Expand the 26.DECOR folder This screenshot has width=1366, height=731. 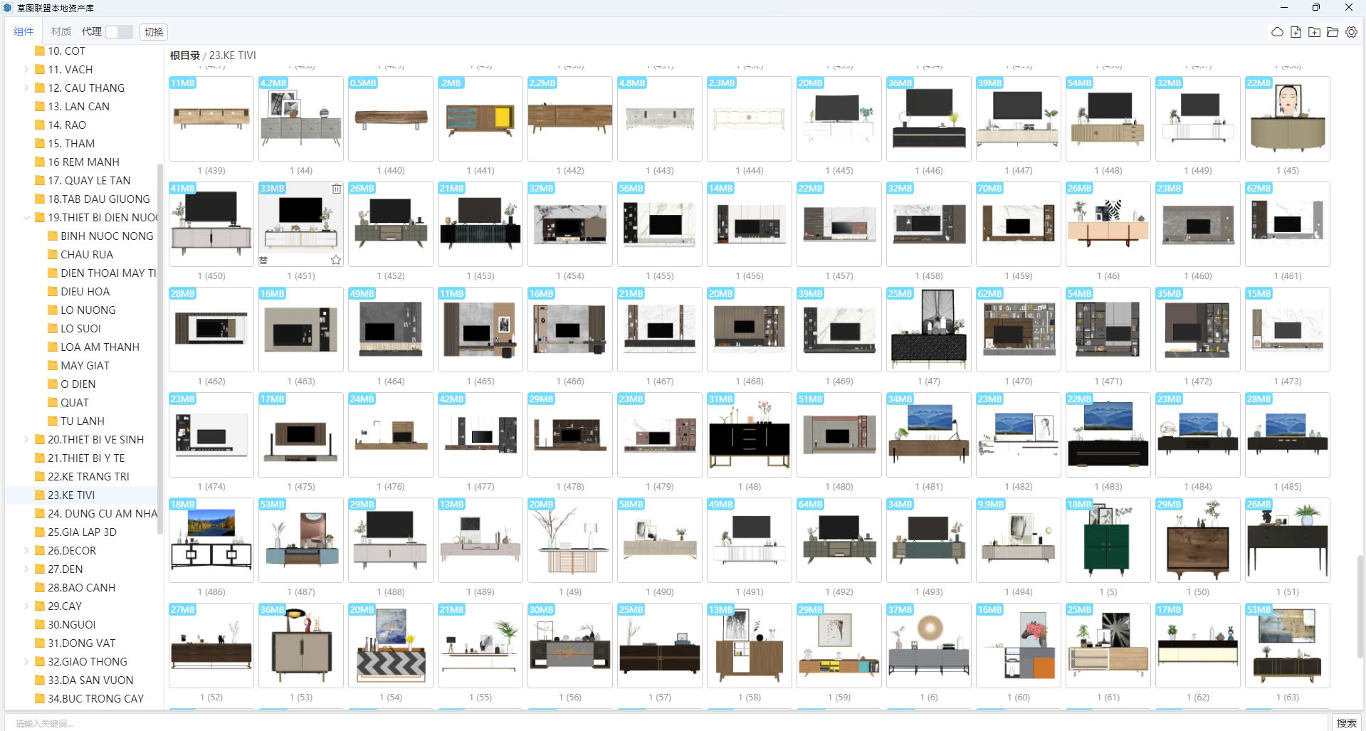pyautogui.click(x=26, y=551)
